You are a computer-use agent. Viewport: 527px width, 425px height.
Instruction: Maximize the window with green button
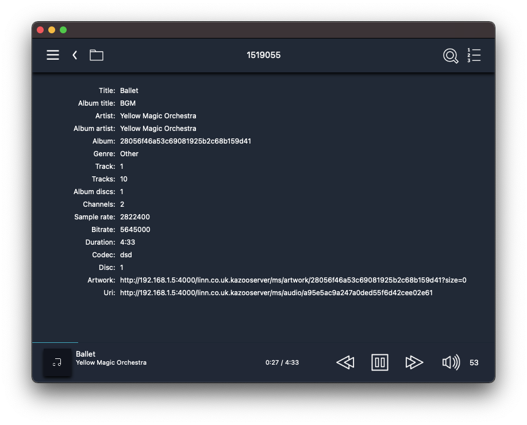[63, 30]
